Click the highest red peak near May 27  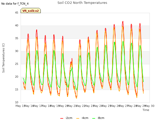[x=123, y=22]
